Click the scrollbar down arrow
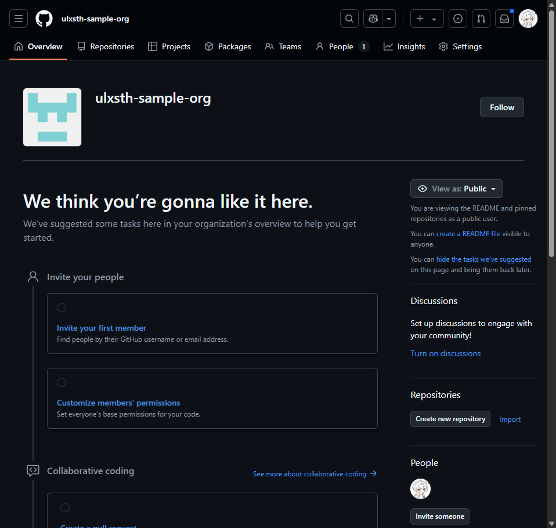The image size is (556, 528). [x=551, y=523]
